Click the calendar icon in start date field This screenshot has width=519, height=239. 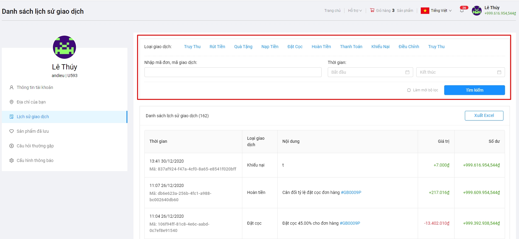[407, 72]
